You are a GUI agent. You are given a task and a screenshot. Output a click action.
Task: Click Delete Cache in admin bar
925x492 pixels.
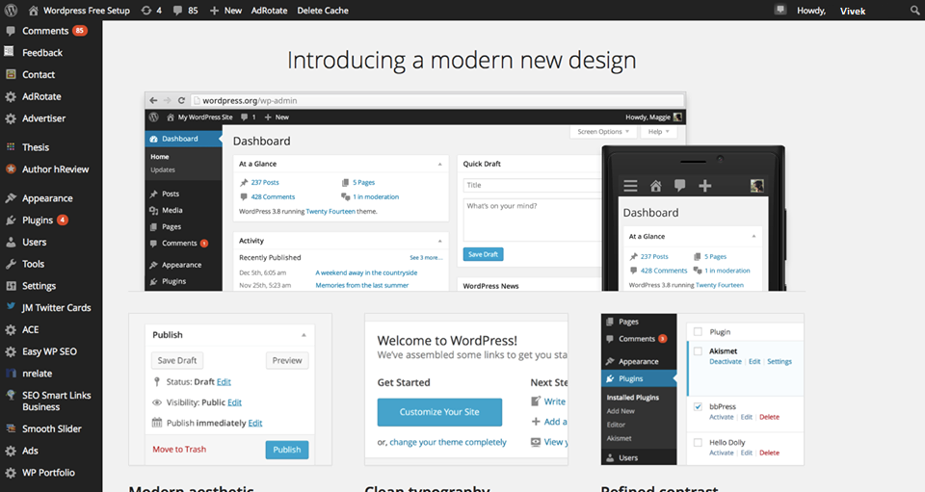(x=323, y=10)
